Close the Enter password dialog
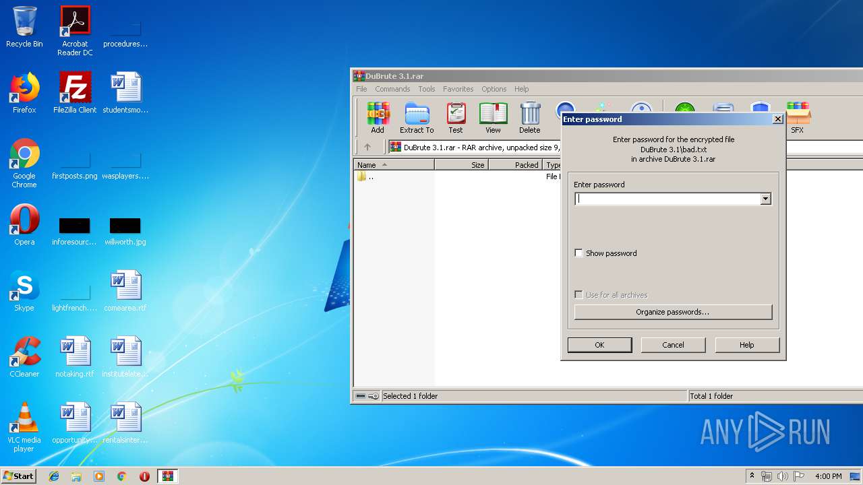 (777, 119)
